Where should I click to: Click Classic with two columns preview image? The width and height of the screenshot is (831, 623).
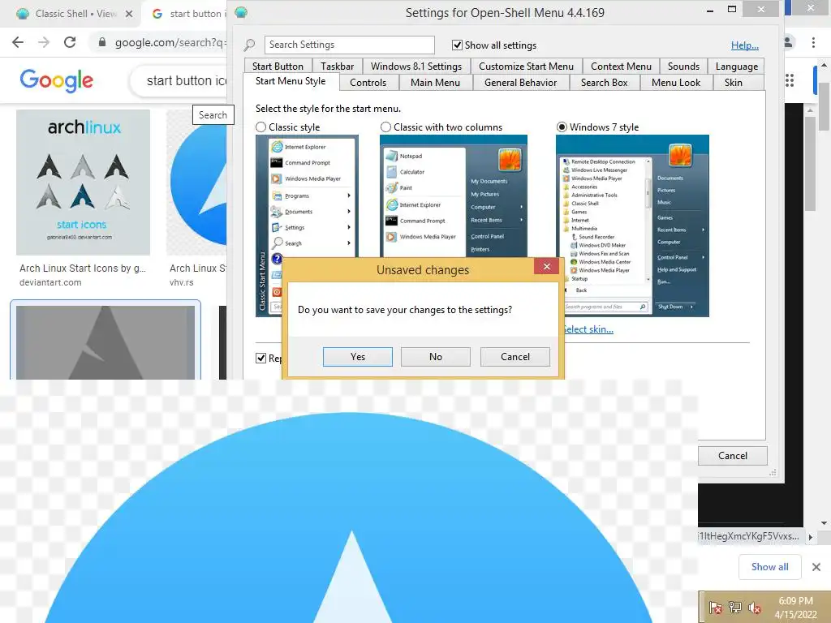point(453,196)
